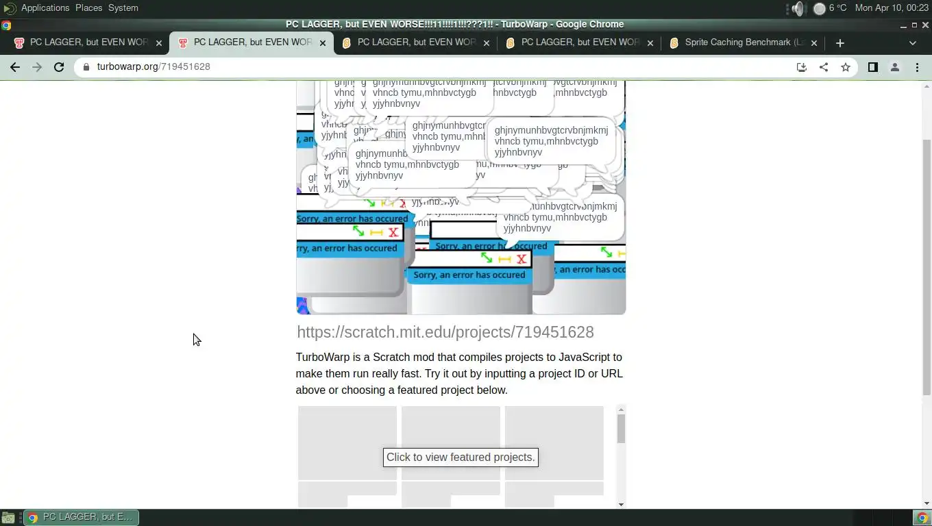Click the third featured project thumbnail placeholder
Screen dimensions: 932x526
[x=554, y=443]
